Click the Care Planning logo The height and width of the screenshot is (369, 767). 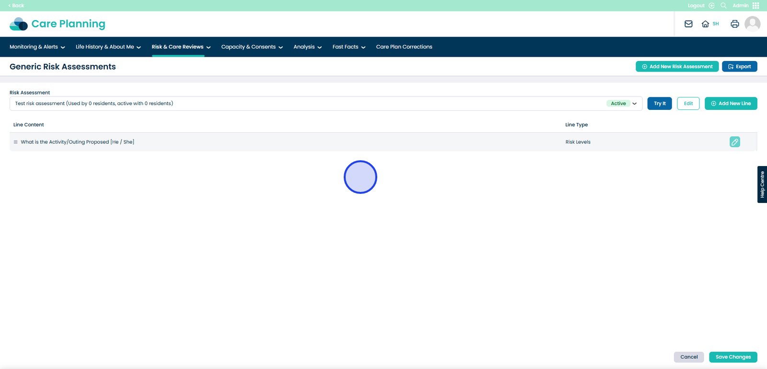pyautogui.click(x=58, y=24)
